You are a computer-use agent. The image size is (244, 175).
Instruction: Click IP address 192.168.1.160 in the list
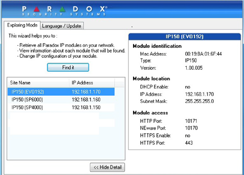pyautogui.click(x=86, y=100)
